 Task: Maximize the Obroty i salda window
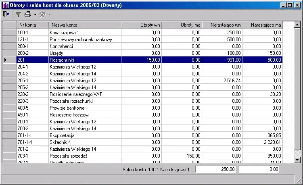click(289, 5)
